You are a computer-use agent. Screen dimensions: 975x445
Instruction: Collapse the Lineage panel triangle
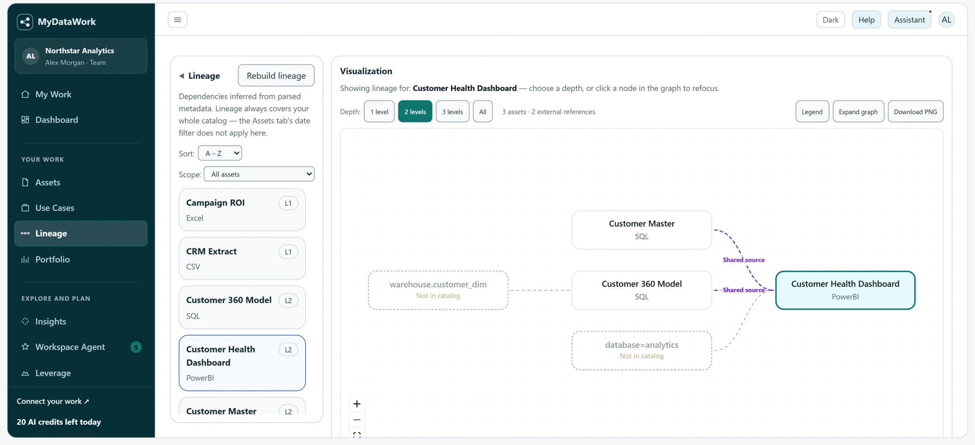click(182, 76)
